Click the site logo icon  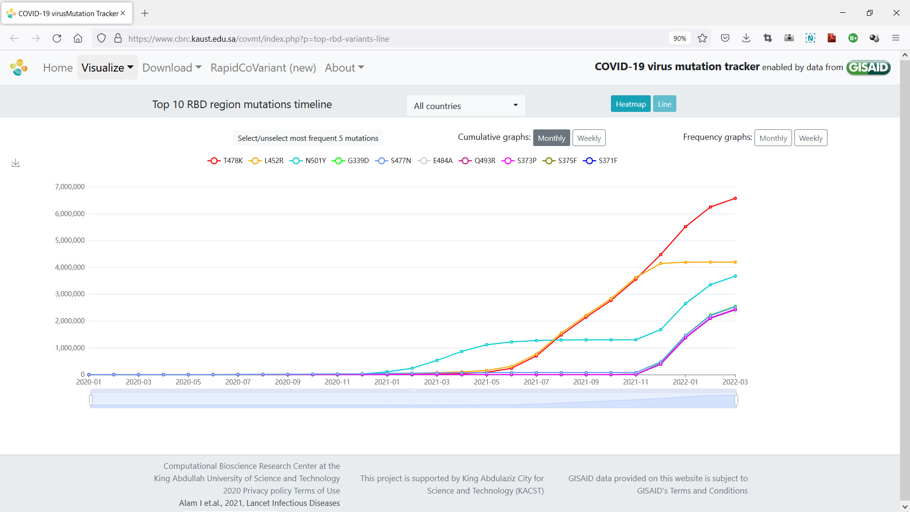19,67
